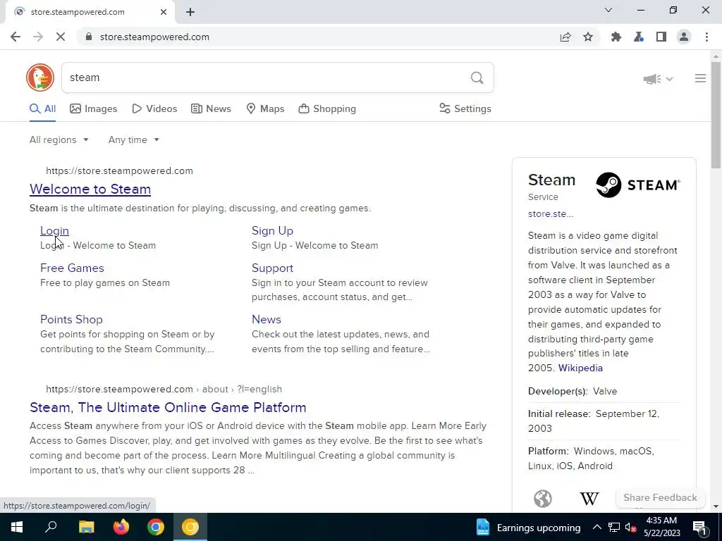
Task: Click the Sign Up sitelink
Action: [272, 231]
